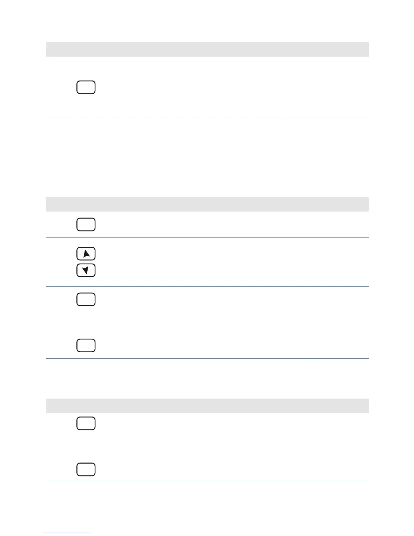Click the divider line under the top table

[x=207, y=118]
